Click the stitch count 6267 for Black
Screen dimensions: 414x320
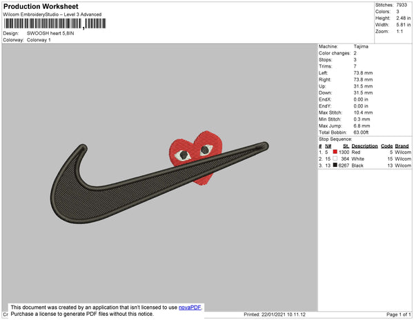(344, 166)
